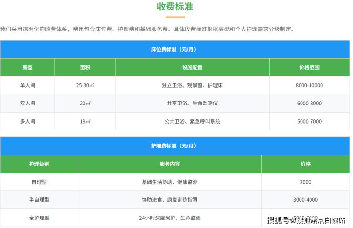353x228 pixels.
Task: Click the 8000-10000 price cell
Action: [309, 85]
